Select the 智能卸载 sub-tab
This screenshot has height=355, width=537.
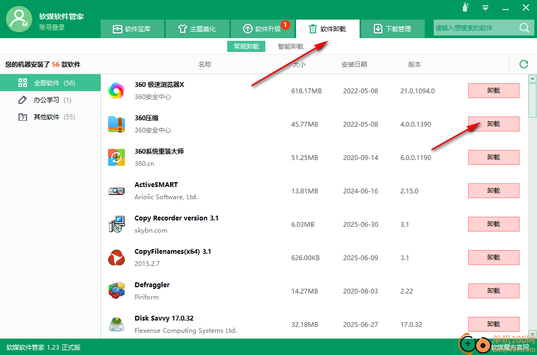[x=291, y=47]
